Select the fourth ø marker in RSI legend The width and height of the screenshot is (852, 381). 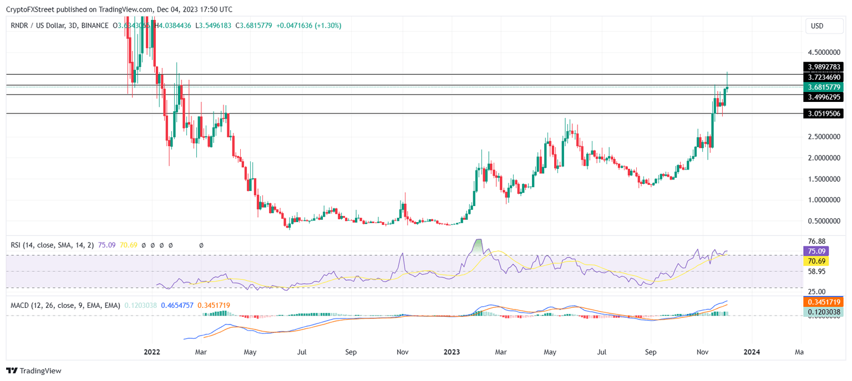click(171, 245)
